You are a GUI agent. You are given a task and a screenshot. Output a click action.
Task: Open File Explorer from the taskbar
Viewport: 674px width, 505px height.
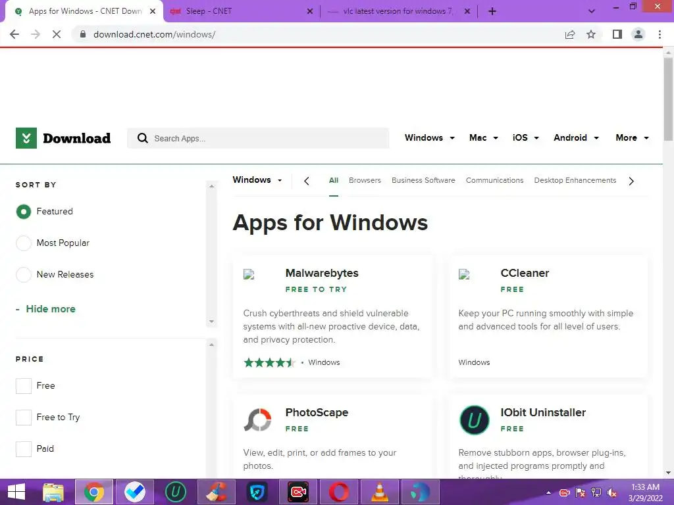[53, 492]
